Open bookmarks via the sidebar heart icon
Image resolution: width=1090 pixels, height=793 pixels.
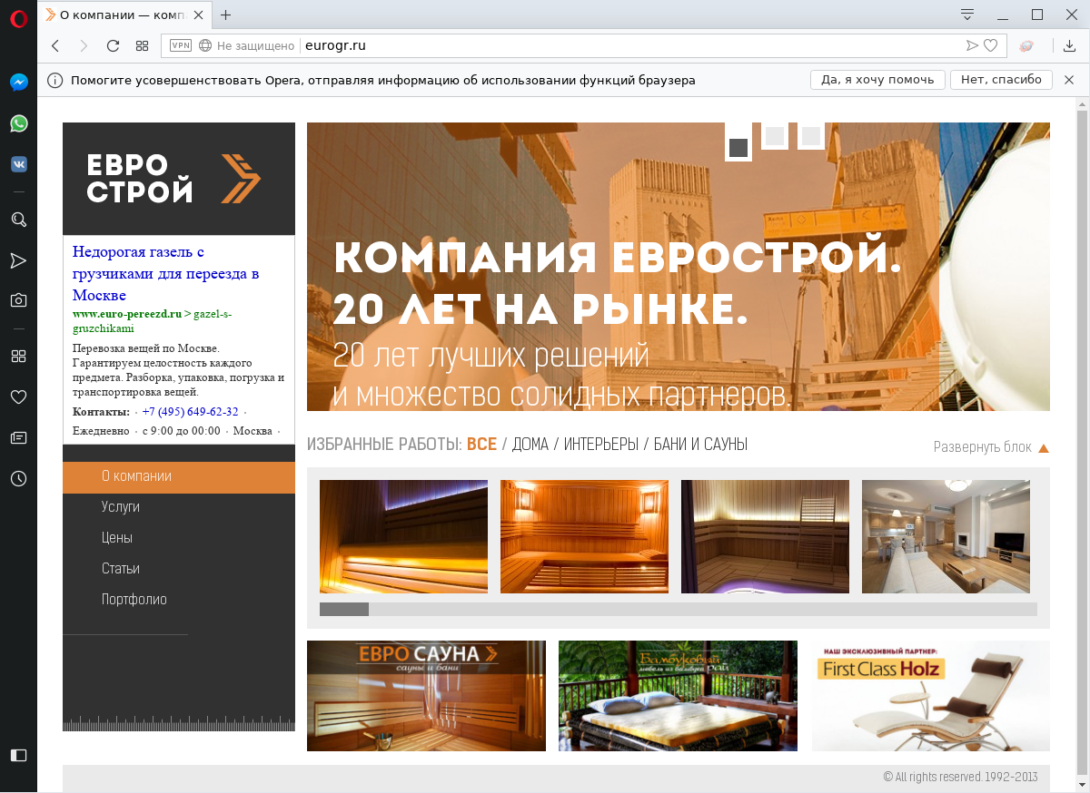18,396
